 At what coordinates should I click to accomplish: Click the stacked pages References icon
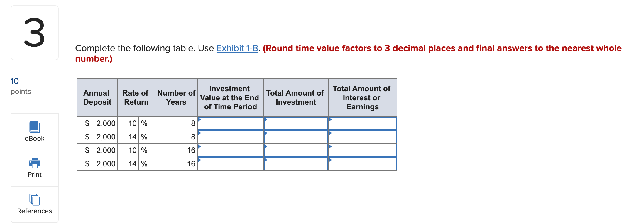34,199
